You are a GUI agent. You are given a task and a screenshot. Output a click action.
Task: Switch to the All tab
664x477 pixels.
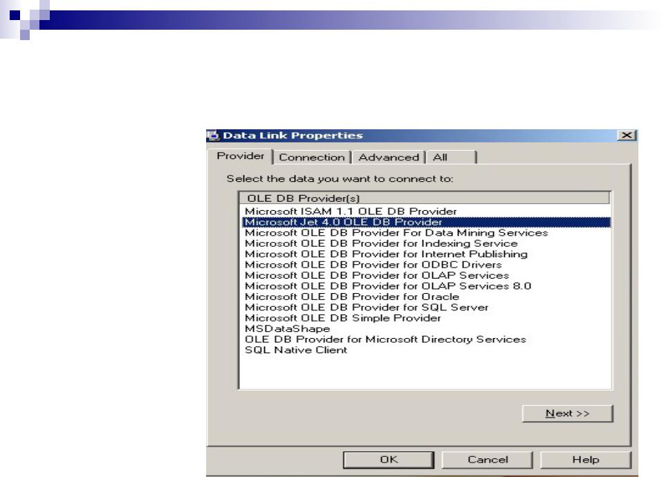451,158
